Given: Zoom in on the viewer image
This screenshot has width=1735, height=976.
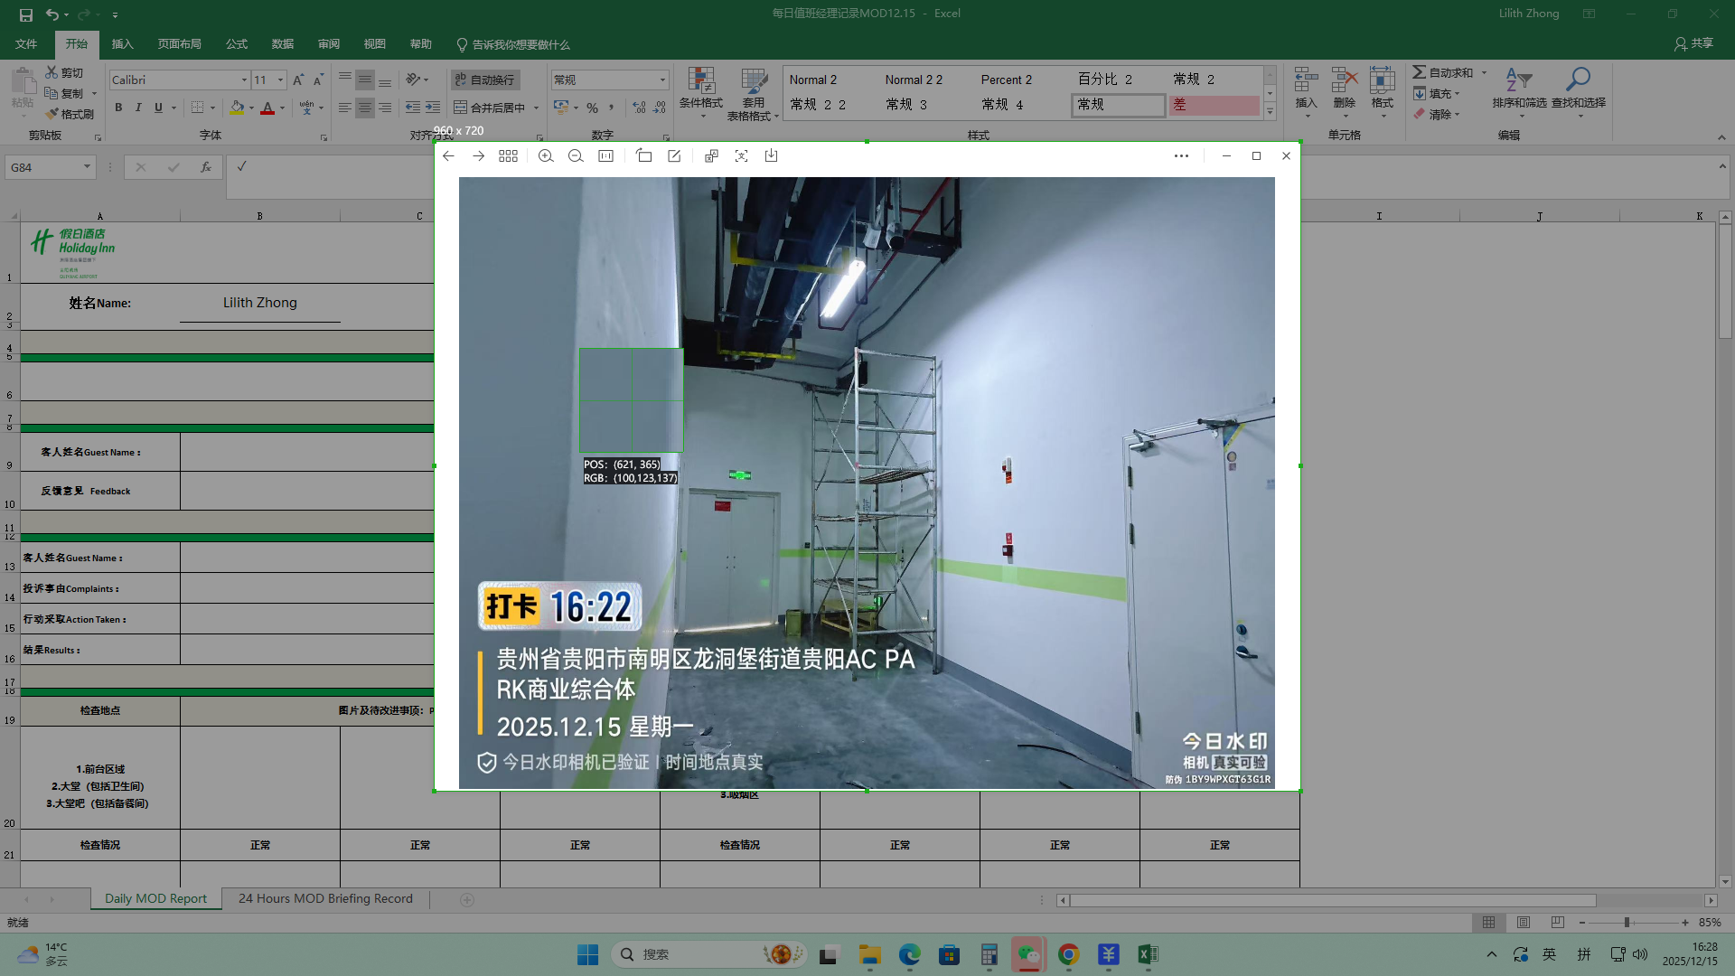Looking at the screenshot, I should click(546, 156).
